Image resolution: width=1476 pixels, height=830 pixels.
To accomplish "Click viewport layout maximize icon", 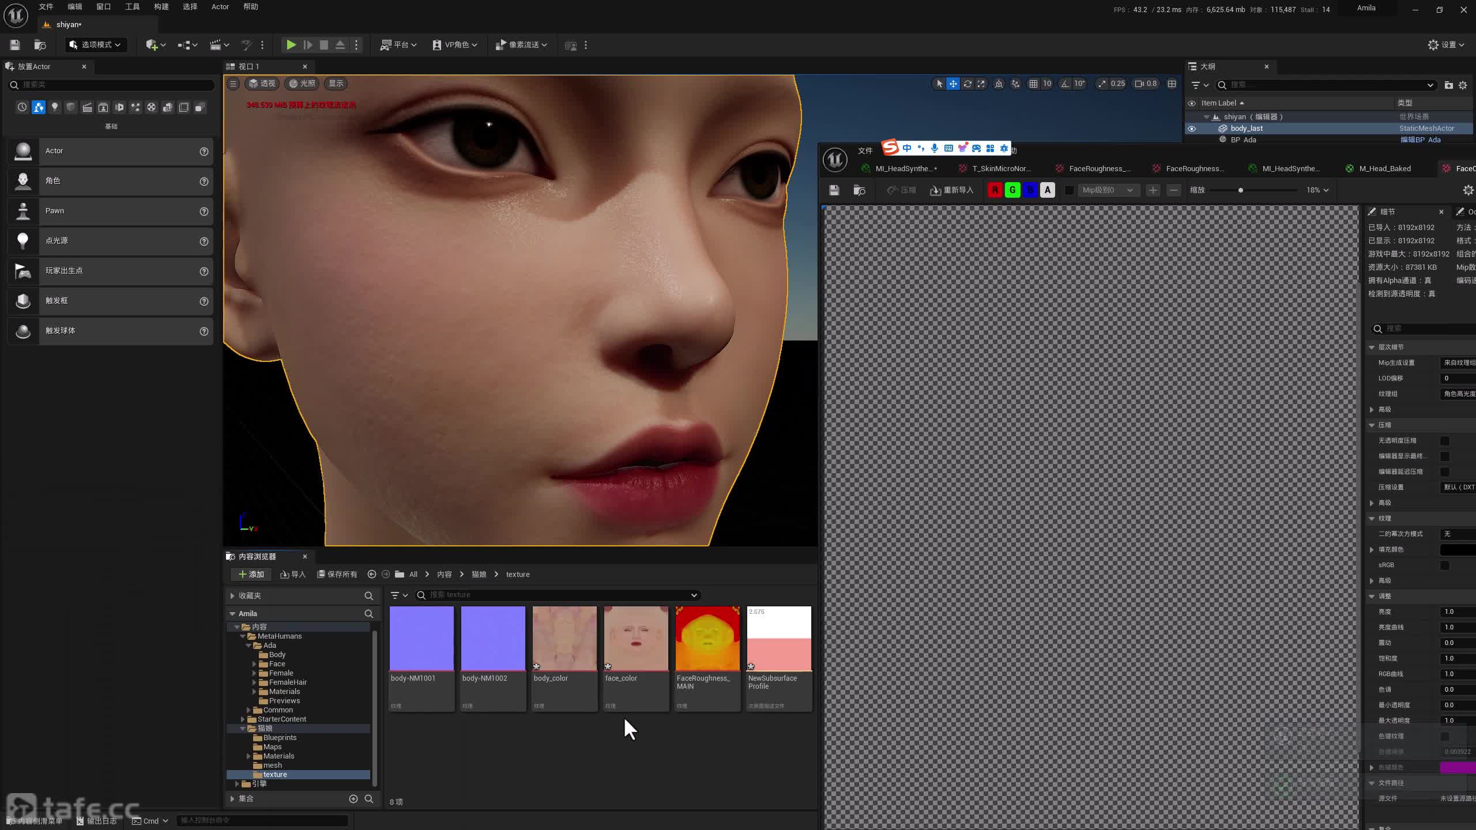I will pyautogui.click(x=1172, y=84).
